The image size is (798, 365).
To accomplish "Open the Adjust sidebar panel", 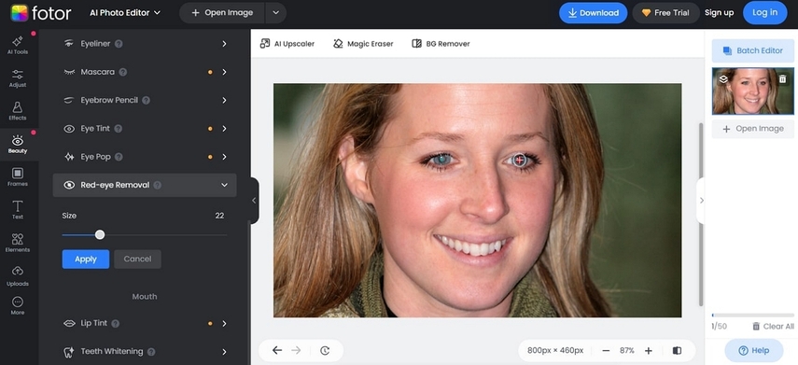I will (x=18, y=77).
